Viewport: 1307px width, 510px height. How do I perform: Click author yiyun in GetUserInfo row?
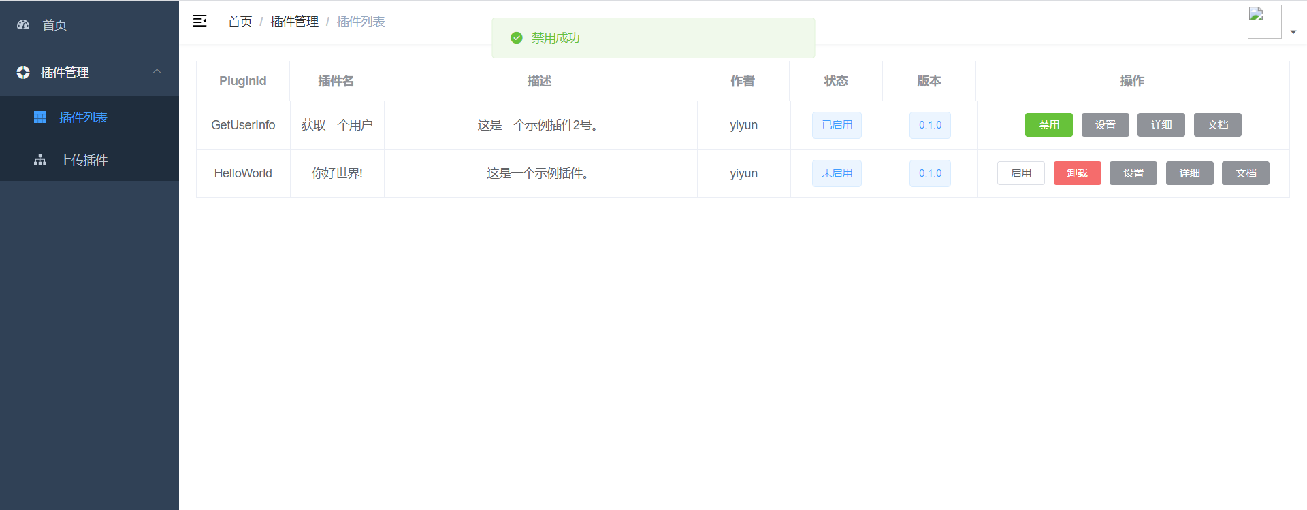coord(743,125)
